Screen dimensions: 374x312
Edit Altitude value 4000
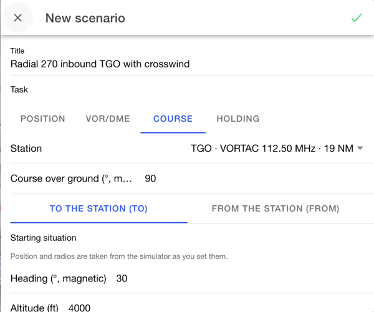[79, 308]
